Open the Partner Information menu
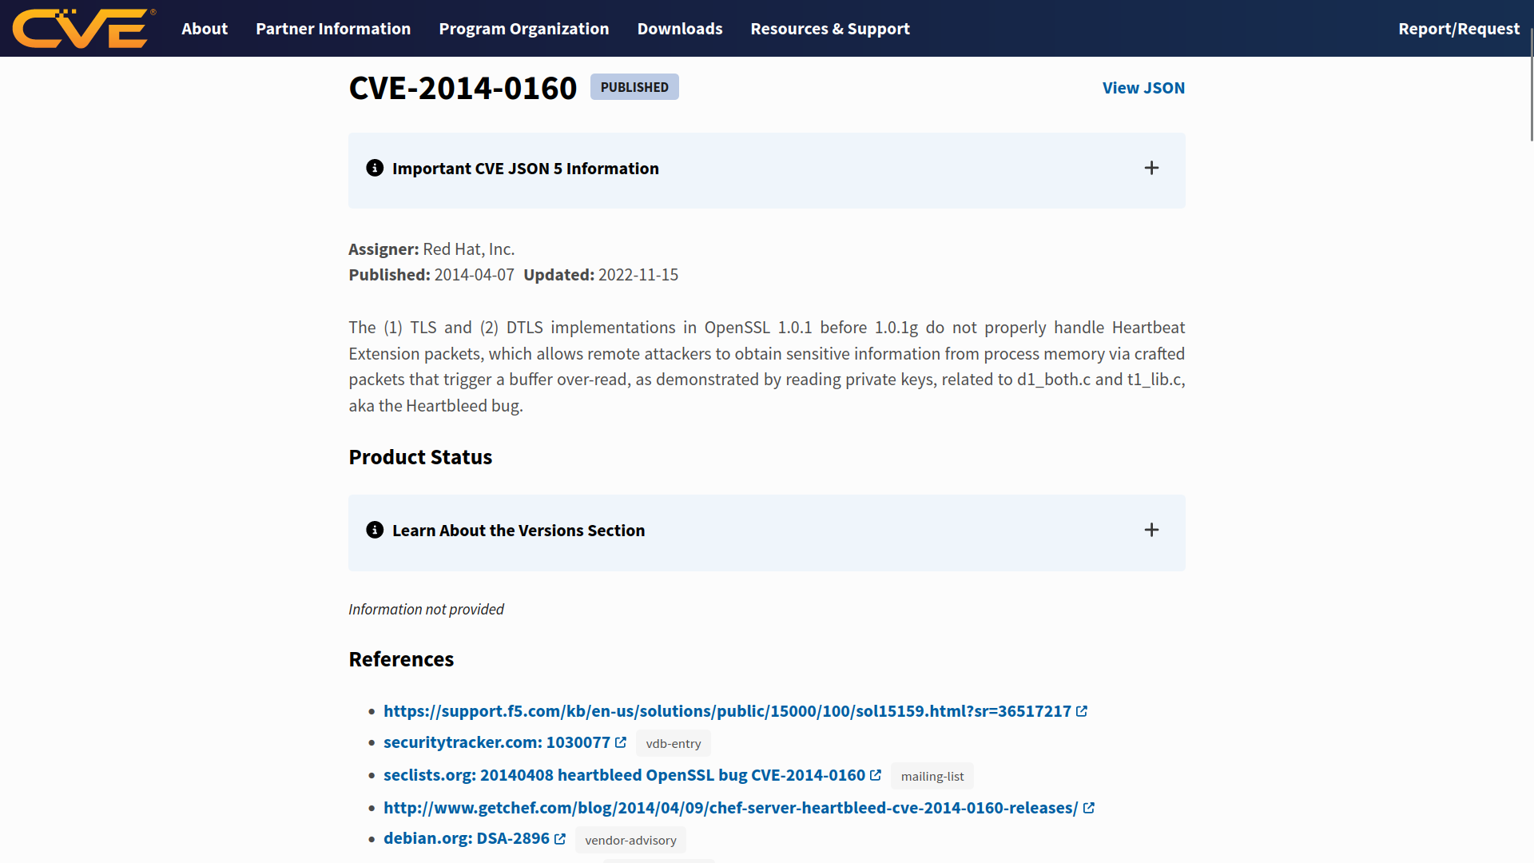The width and height of the screenshot is (1534, 863). tap(333, 29)
